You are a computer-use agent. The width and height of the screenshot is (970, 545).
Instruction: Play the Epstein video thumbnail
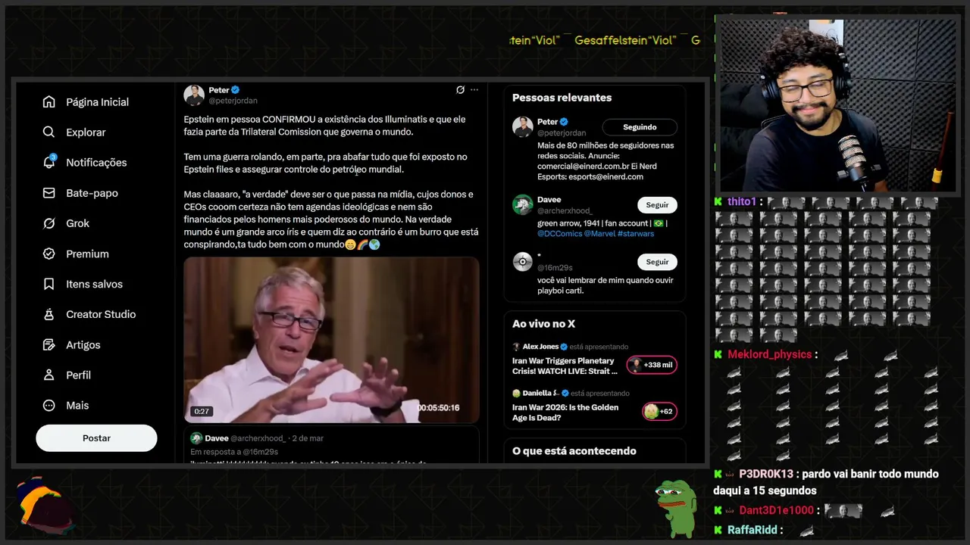pos(331,340)
